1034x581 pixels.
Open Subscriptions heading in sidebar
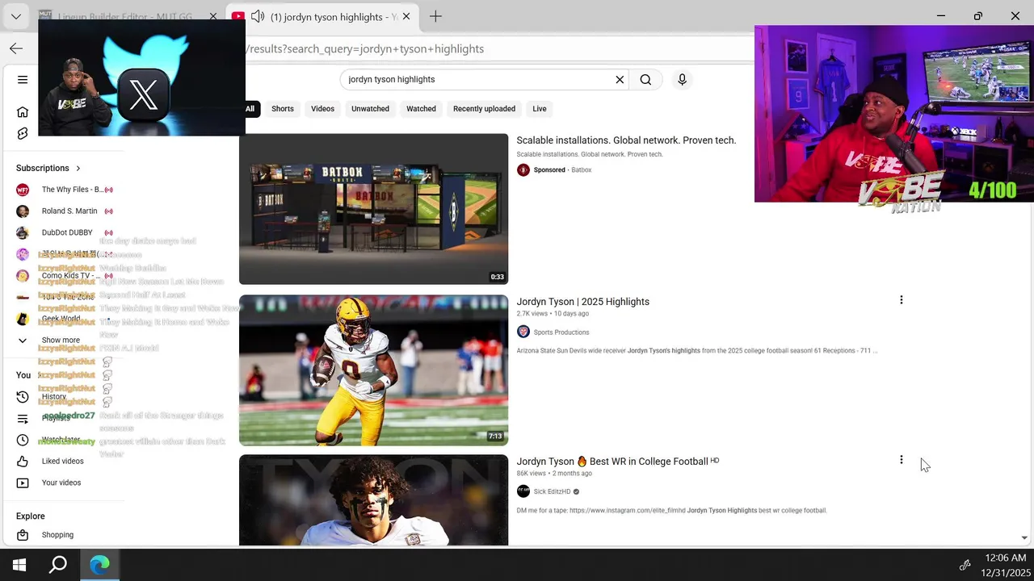tap(43, 169)
